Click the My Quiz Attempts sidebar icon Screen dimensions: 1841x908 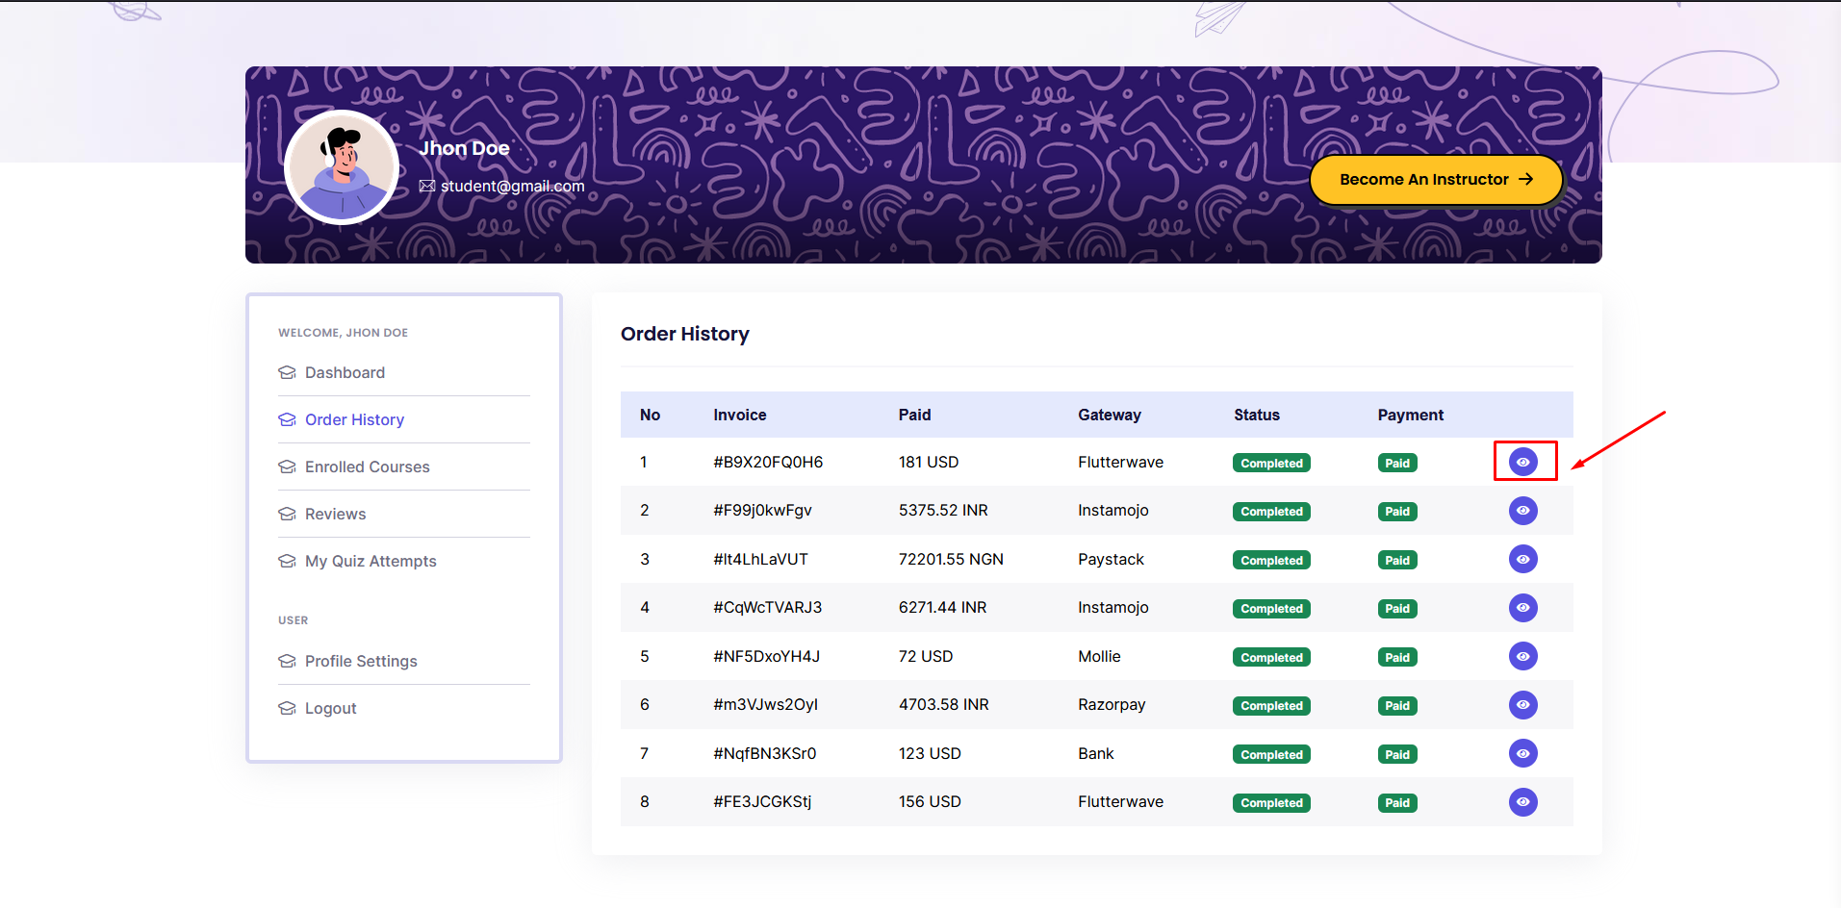[x=287, y=561]
